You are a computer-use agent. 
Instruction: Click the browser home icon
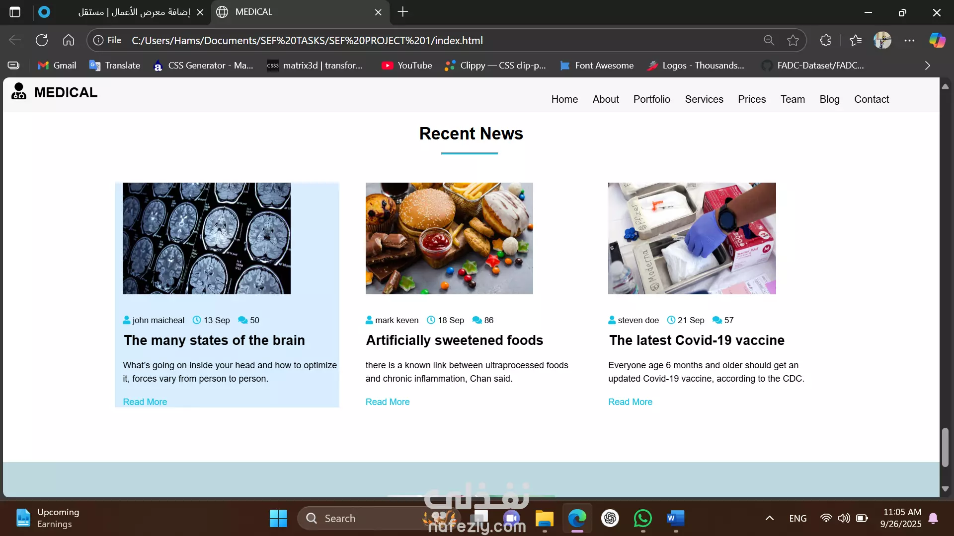pyautogui.click(x=69, y=40)
